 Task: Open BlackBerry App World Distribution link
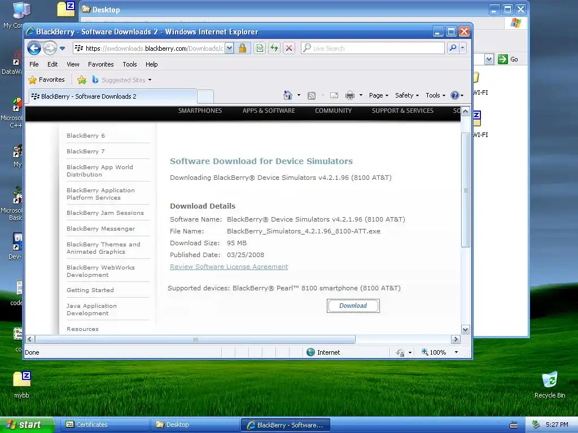[99, 171]
